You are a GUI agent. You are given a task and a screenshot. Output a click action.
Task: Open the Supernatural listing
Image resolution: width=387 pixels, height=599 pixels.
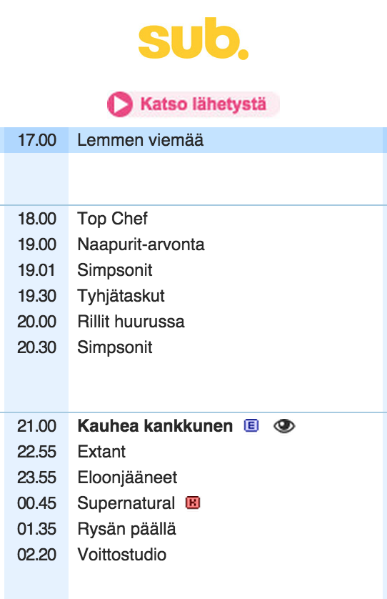pyautogui.click(x=126, y=503)
